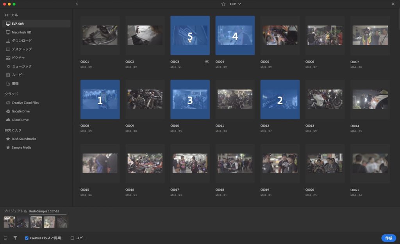Click the star icon beside Sample Media
This screenshot has width=400, height=244.
[8, 147]
